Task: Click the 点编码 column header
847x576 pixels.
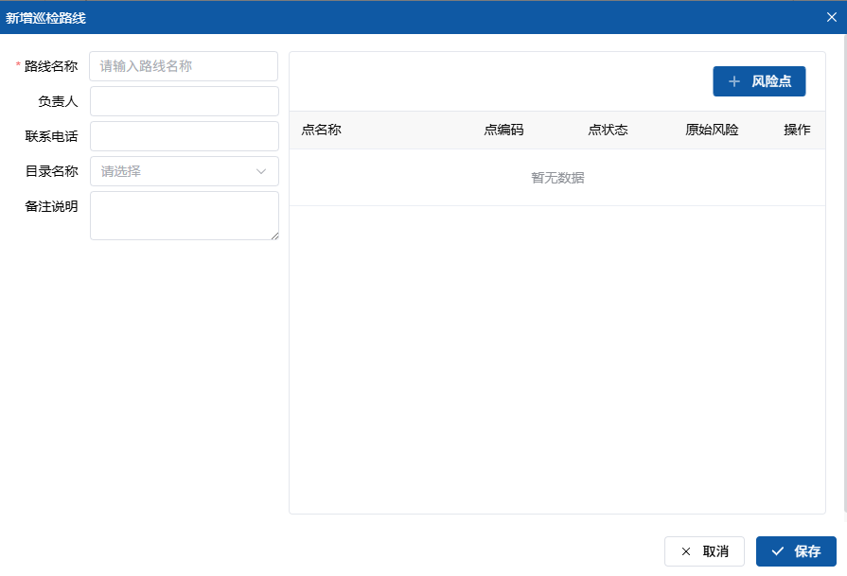Action: [x=503, y=131]
